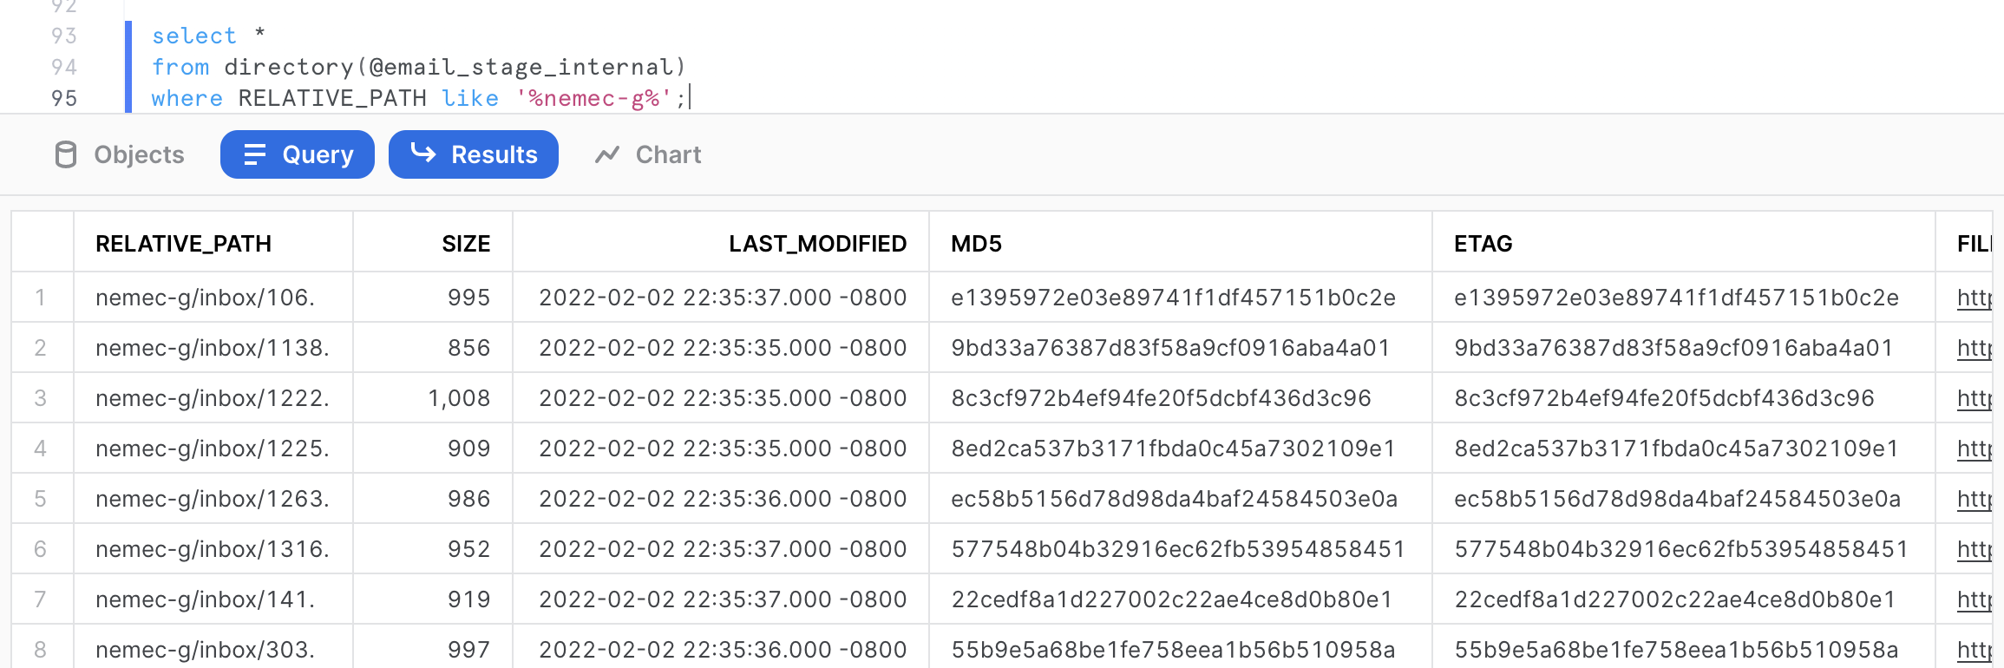Select row number 8 in the results
This screenshot has width=2004, height=668.
(43, 649)
